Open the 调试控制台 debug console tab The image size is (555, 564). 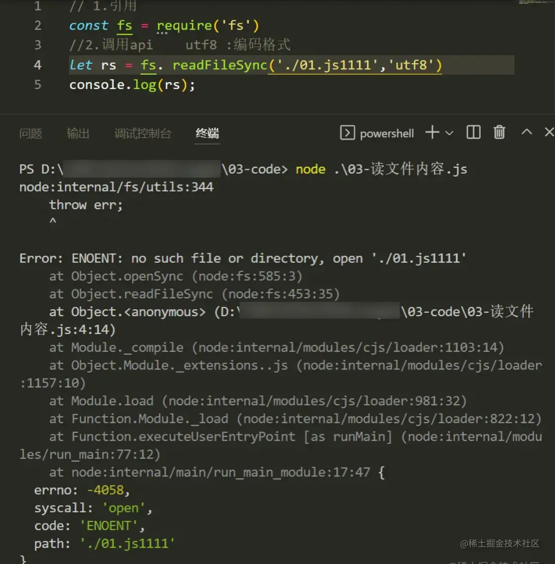coord(142,134)
